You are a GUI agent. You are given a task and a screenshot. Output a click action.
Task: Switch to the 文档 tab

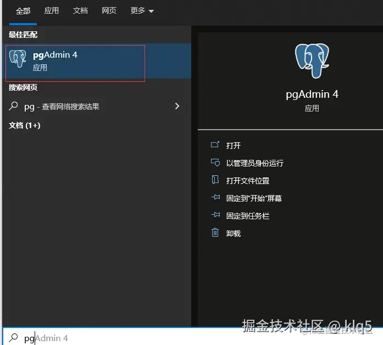click(80, 11)
